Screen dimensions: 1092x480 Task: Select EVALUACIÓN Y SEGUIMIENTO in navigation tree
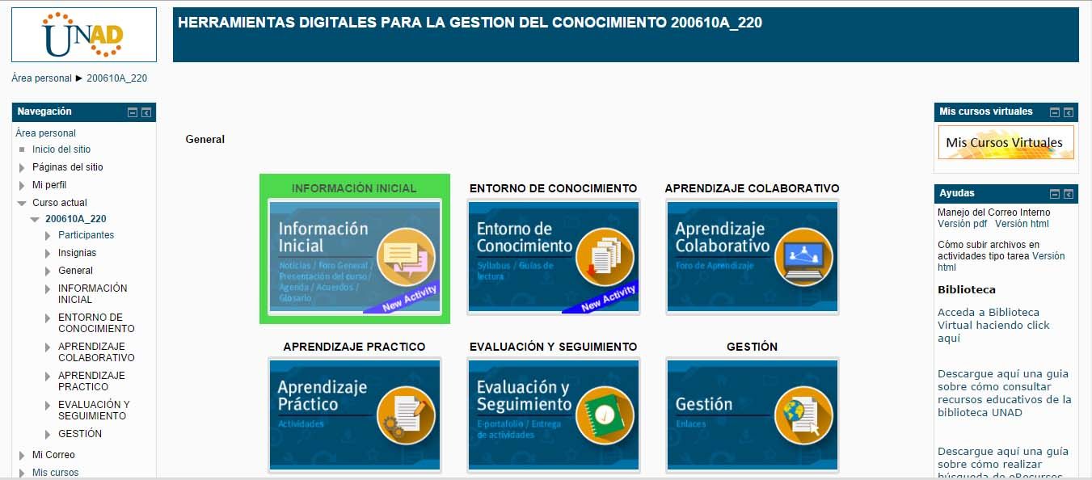pyautogui.click(x=94, y=411)
